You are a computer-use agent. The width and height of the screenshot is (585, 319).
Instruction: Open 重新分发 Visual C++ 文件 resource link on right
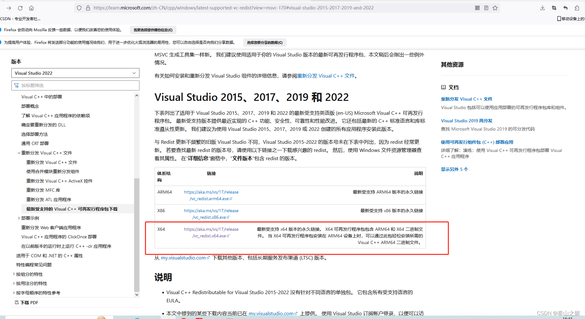click(466, 99)
